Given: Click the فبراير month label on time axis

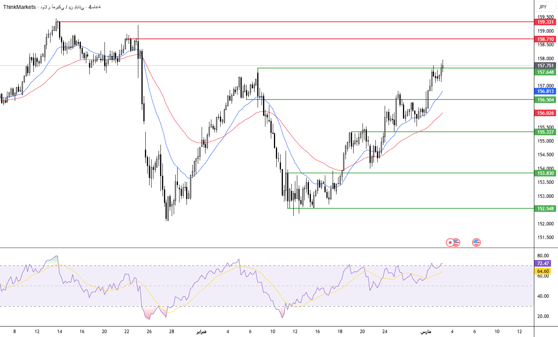Looking at the screenshot, I should click(x=201, y=332).
